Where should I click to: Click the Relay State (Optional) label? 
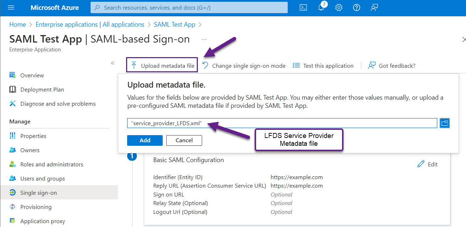pos(180,203)
